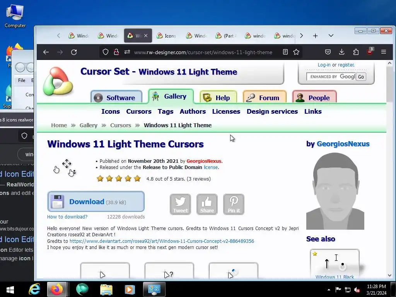Open site permissions icon in address bar
The image size is (396, 297).
pyautogui.click(x=127, y=52)
